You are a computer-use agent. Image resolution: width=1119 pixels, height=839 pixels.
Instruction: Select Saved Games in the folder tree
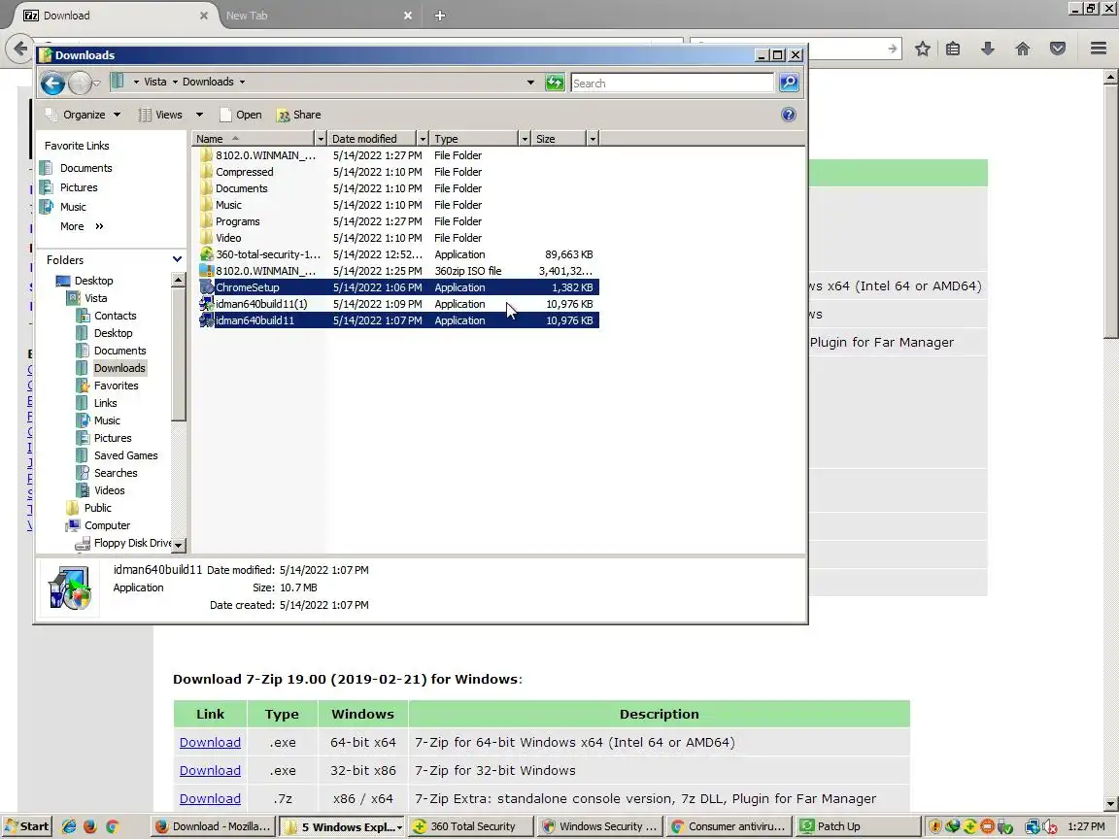click(x=125, y=455)
